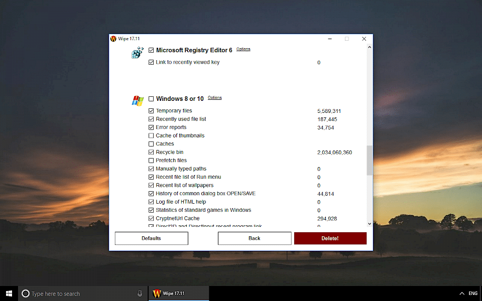Uncheck Link to recently viewed key
Image resolution: width=482 pixels, height=301 pixels.
151,62
